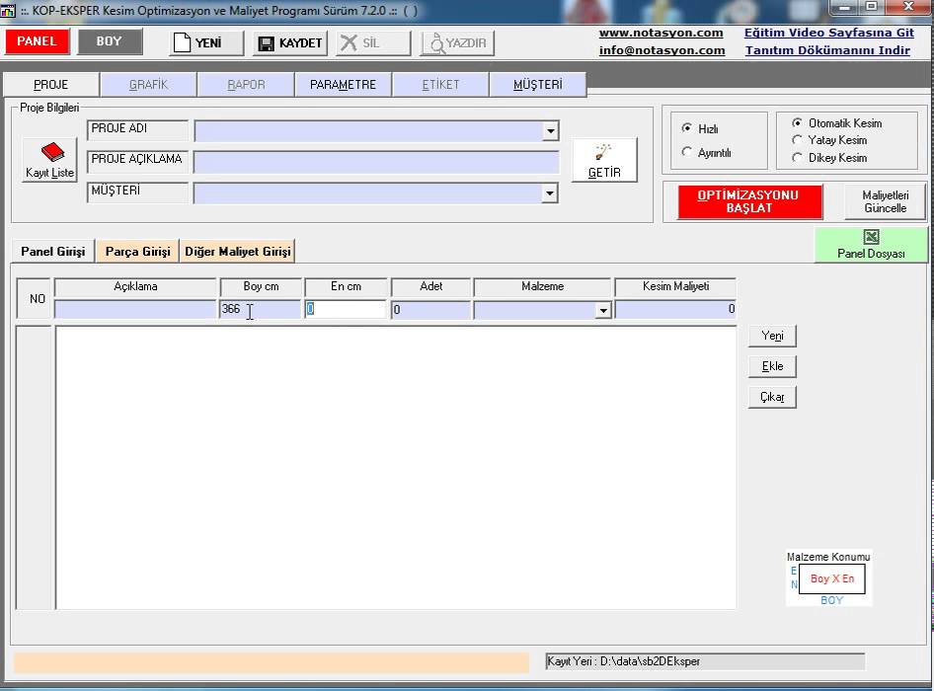Click the YAZDIR print preview button

coord(457,42)
